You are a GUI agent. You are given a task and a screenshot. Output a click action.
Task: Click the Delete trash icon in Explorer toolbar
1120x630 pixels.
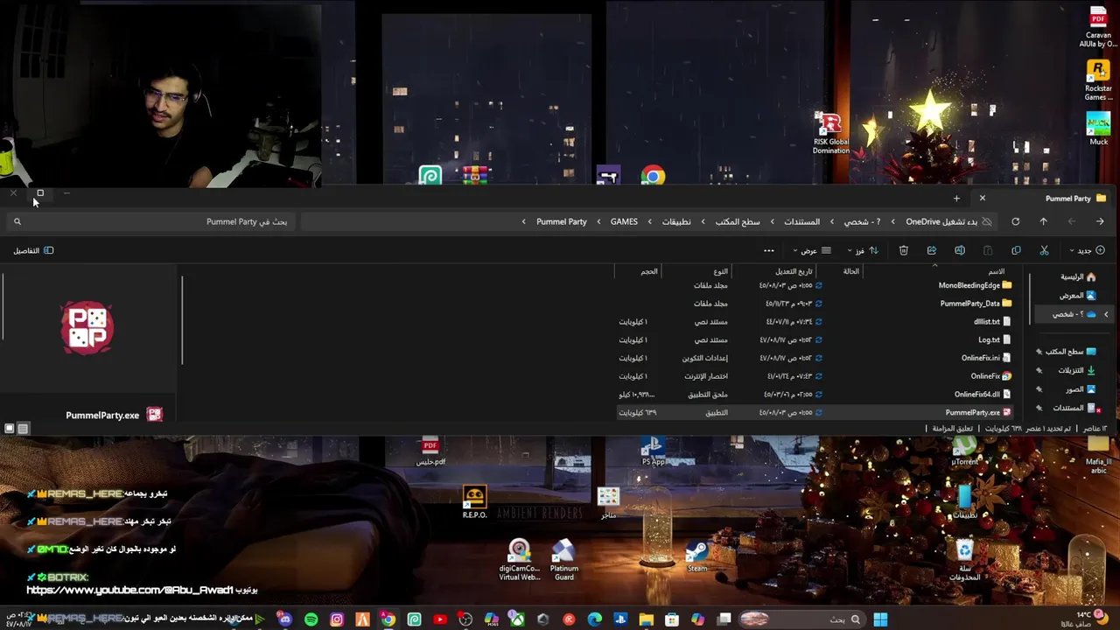click(x=904, y=251)
